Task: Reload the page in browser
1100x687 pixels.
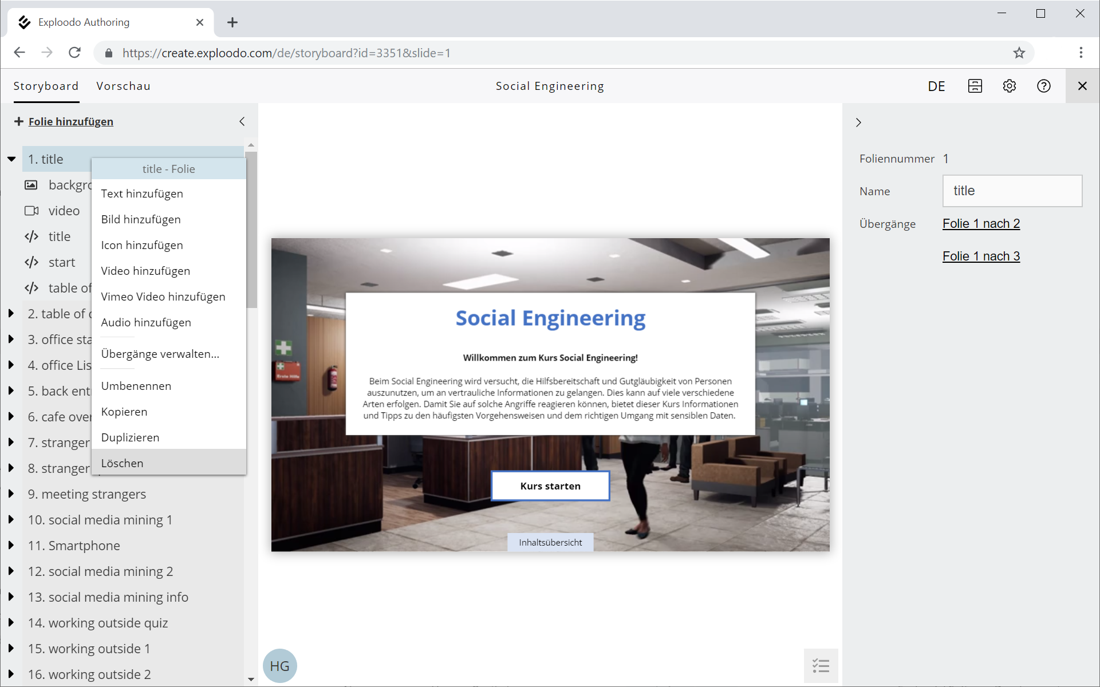Action: pyautogui.click(x=74, y=53)
